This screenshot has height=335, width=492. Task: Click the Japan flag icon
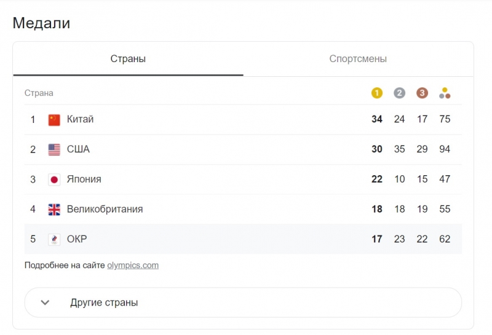tap(54, 179)
